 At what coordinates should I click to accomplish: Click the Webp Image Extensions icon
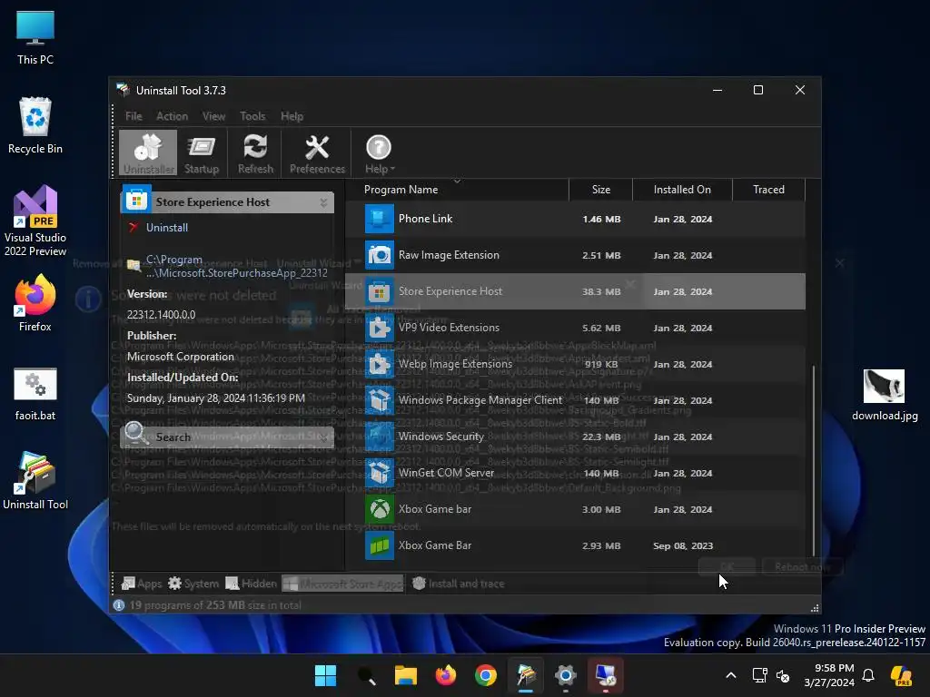click(x=379, y=365)
